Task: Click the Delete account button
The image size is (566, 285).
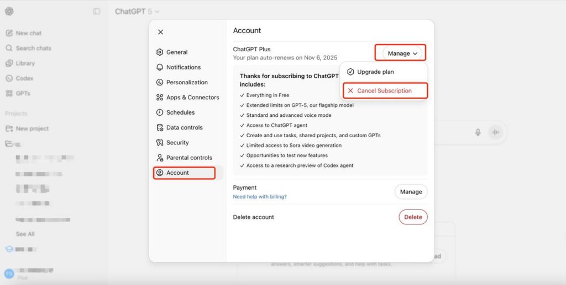Action: pyautogui.click(x=412, y=217)
